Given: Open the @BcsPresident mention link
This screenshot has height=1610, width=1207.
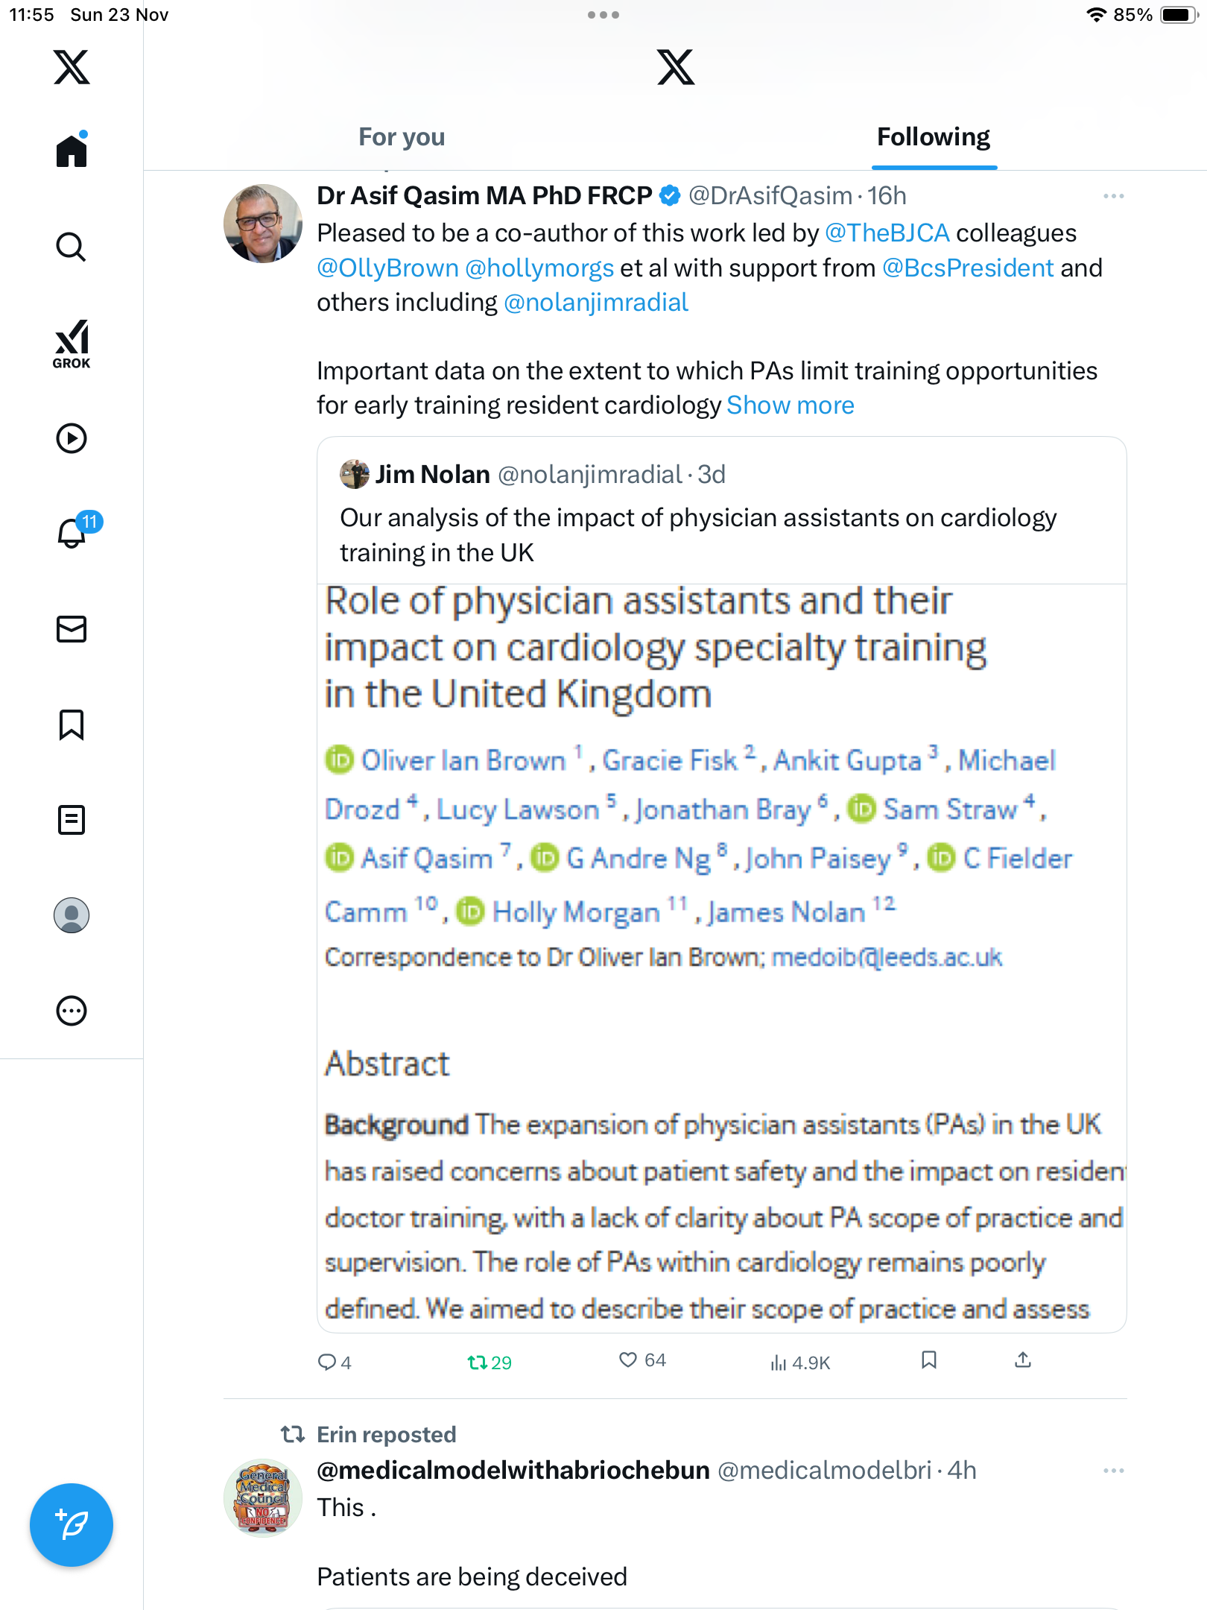Looking at the screenshot, I should (968, 268).
